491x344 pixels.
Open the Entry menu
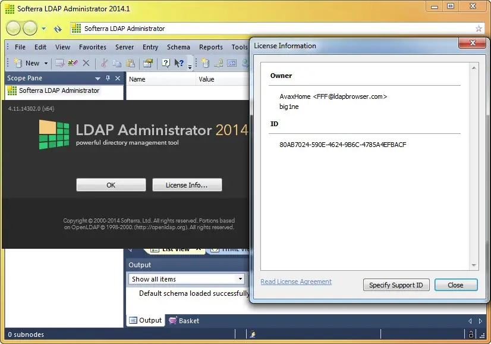(x=150, y=47)
